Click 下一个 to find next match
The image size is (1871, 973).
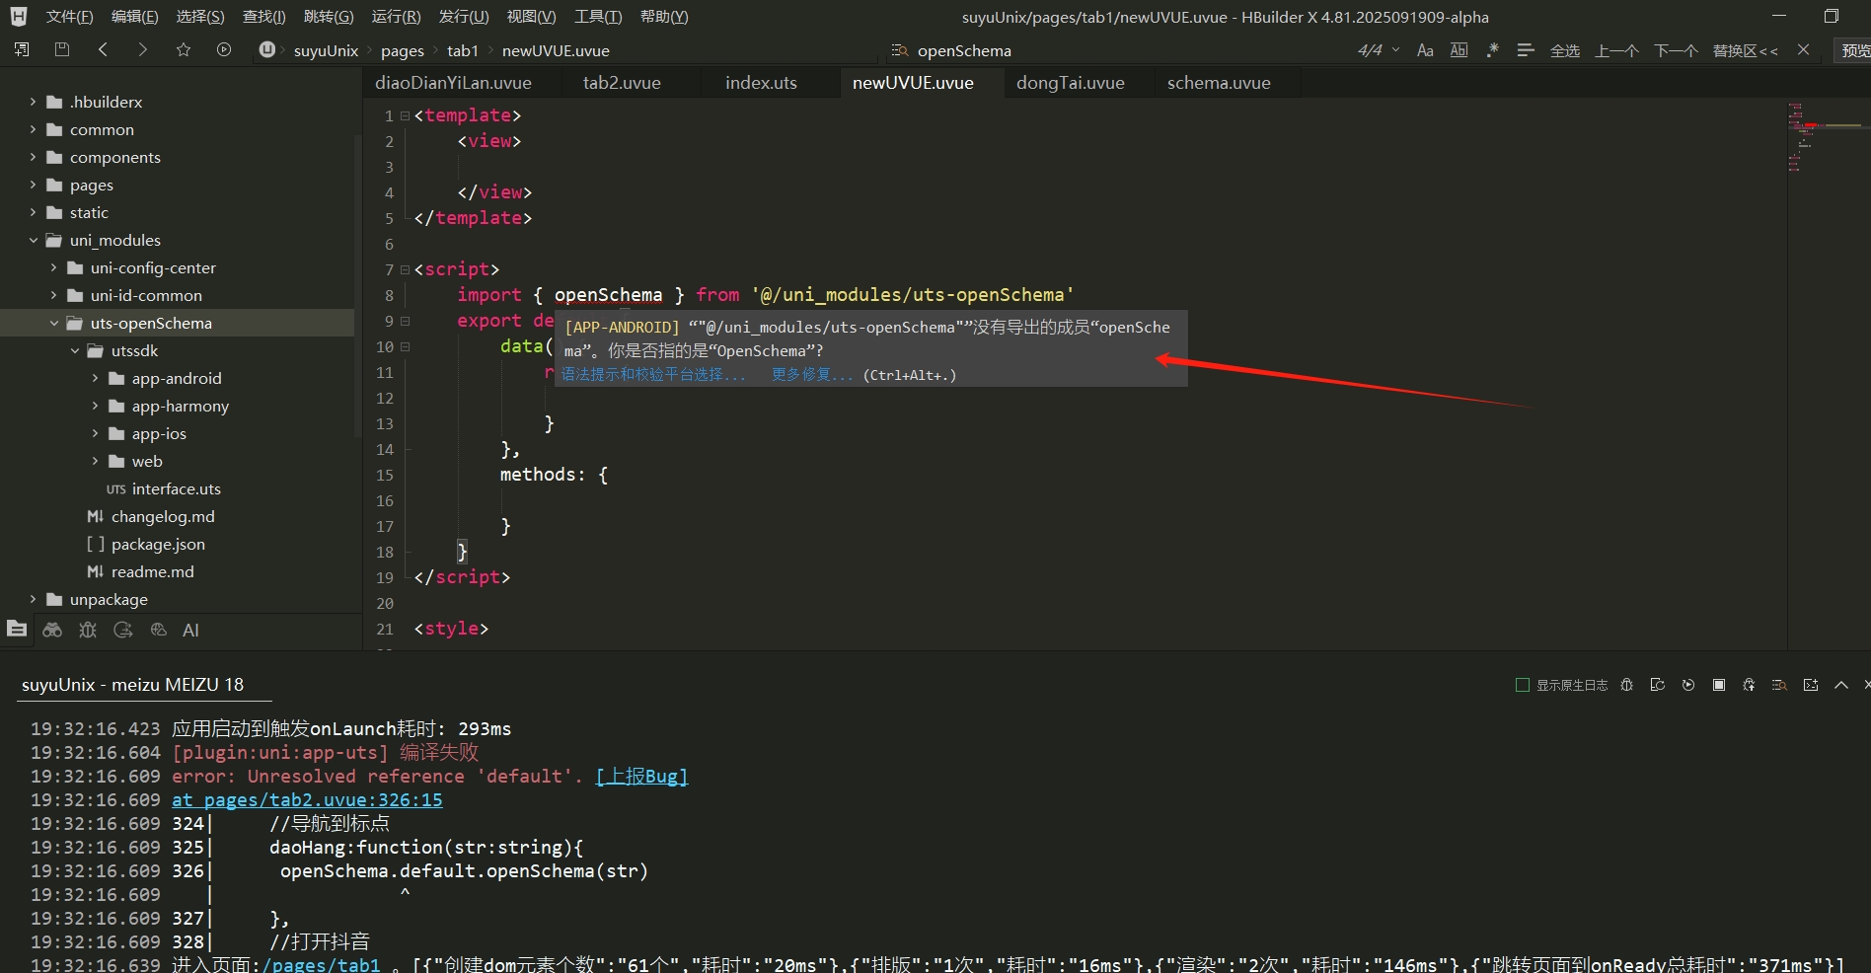pos(1676,50)
